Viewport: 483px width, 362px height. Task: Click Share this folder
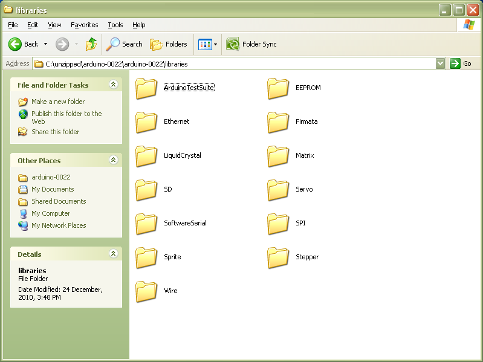pos(56,132)
